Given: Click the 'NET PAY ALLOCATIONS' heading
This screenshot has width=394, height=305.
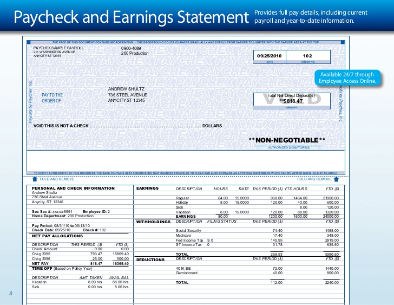Looking at the screenshot, I should (x=57, y=236).
